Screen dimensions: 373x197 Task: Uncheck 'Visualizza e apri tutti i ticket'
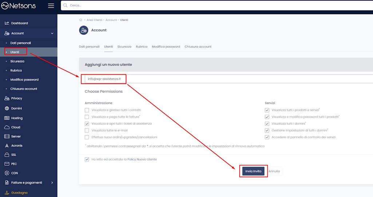pos(87,124)
